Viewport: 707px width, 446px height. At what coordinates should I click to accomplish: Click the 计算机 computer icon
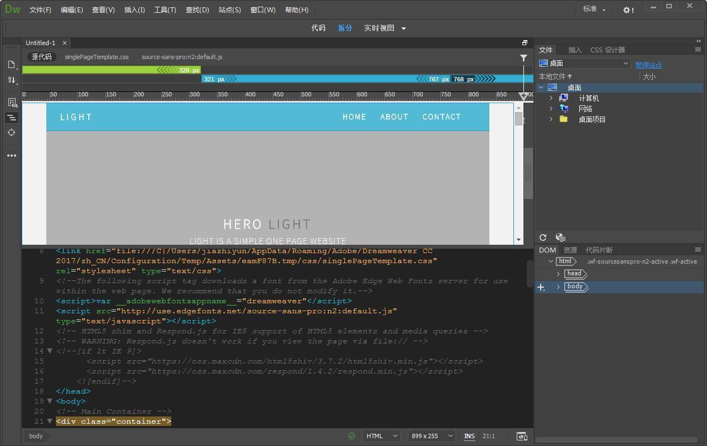[564, 98]
